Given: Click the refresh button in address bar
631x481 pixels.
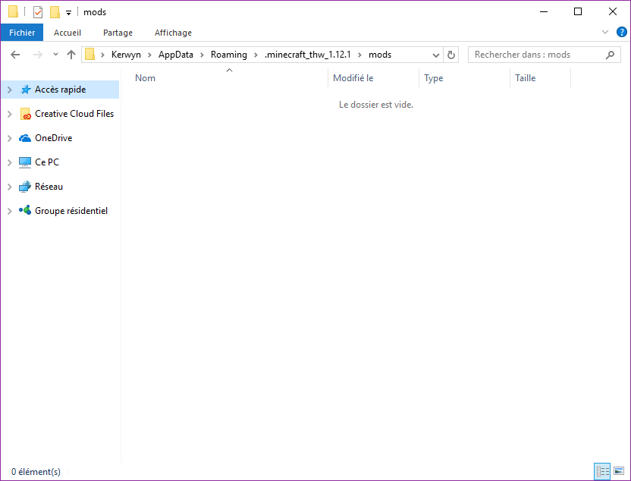Looking at the screenshot, I should pyautogui.click(x=452, y=55).
